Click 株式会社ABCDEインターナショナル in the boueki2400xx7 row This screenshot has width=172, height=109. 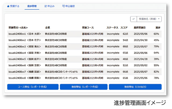(x=61, y=72)
